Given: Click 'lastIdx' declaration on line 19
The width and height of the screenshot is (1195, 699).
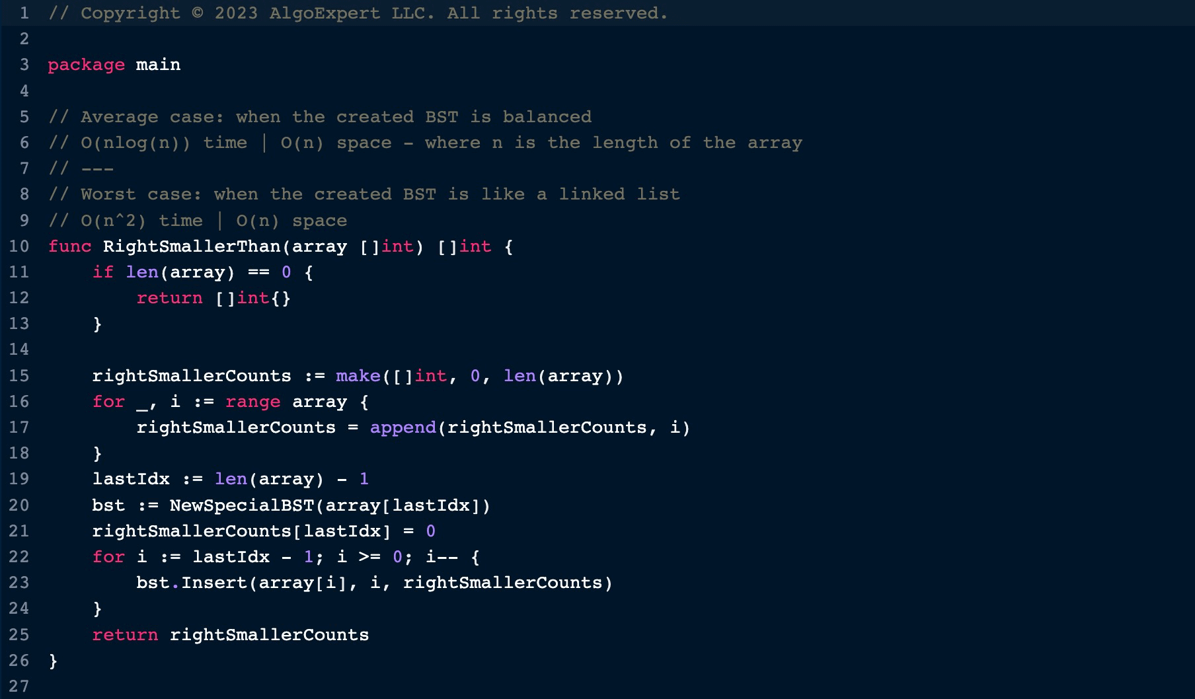Looking at the screenshot, I should point(131,479).
